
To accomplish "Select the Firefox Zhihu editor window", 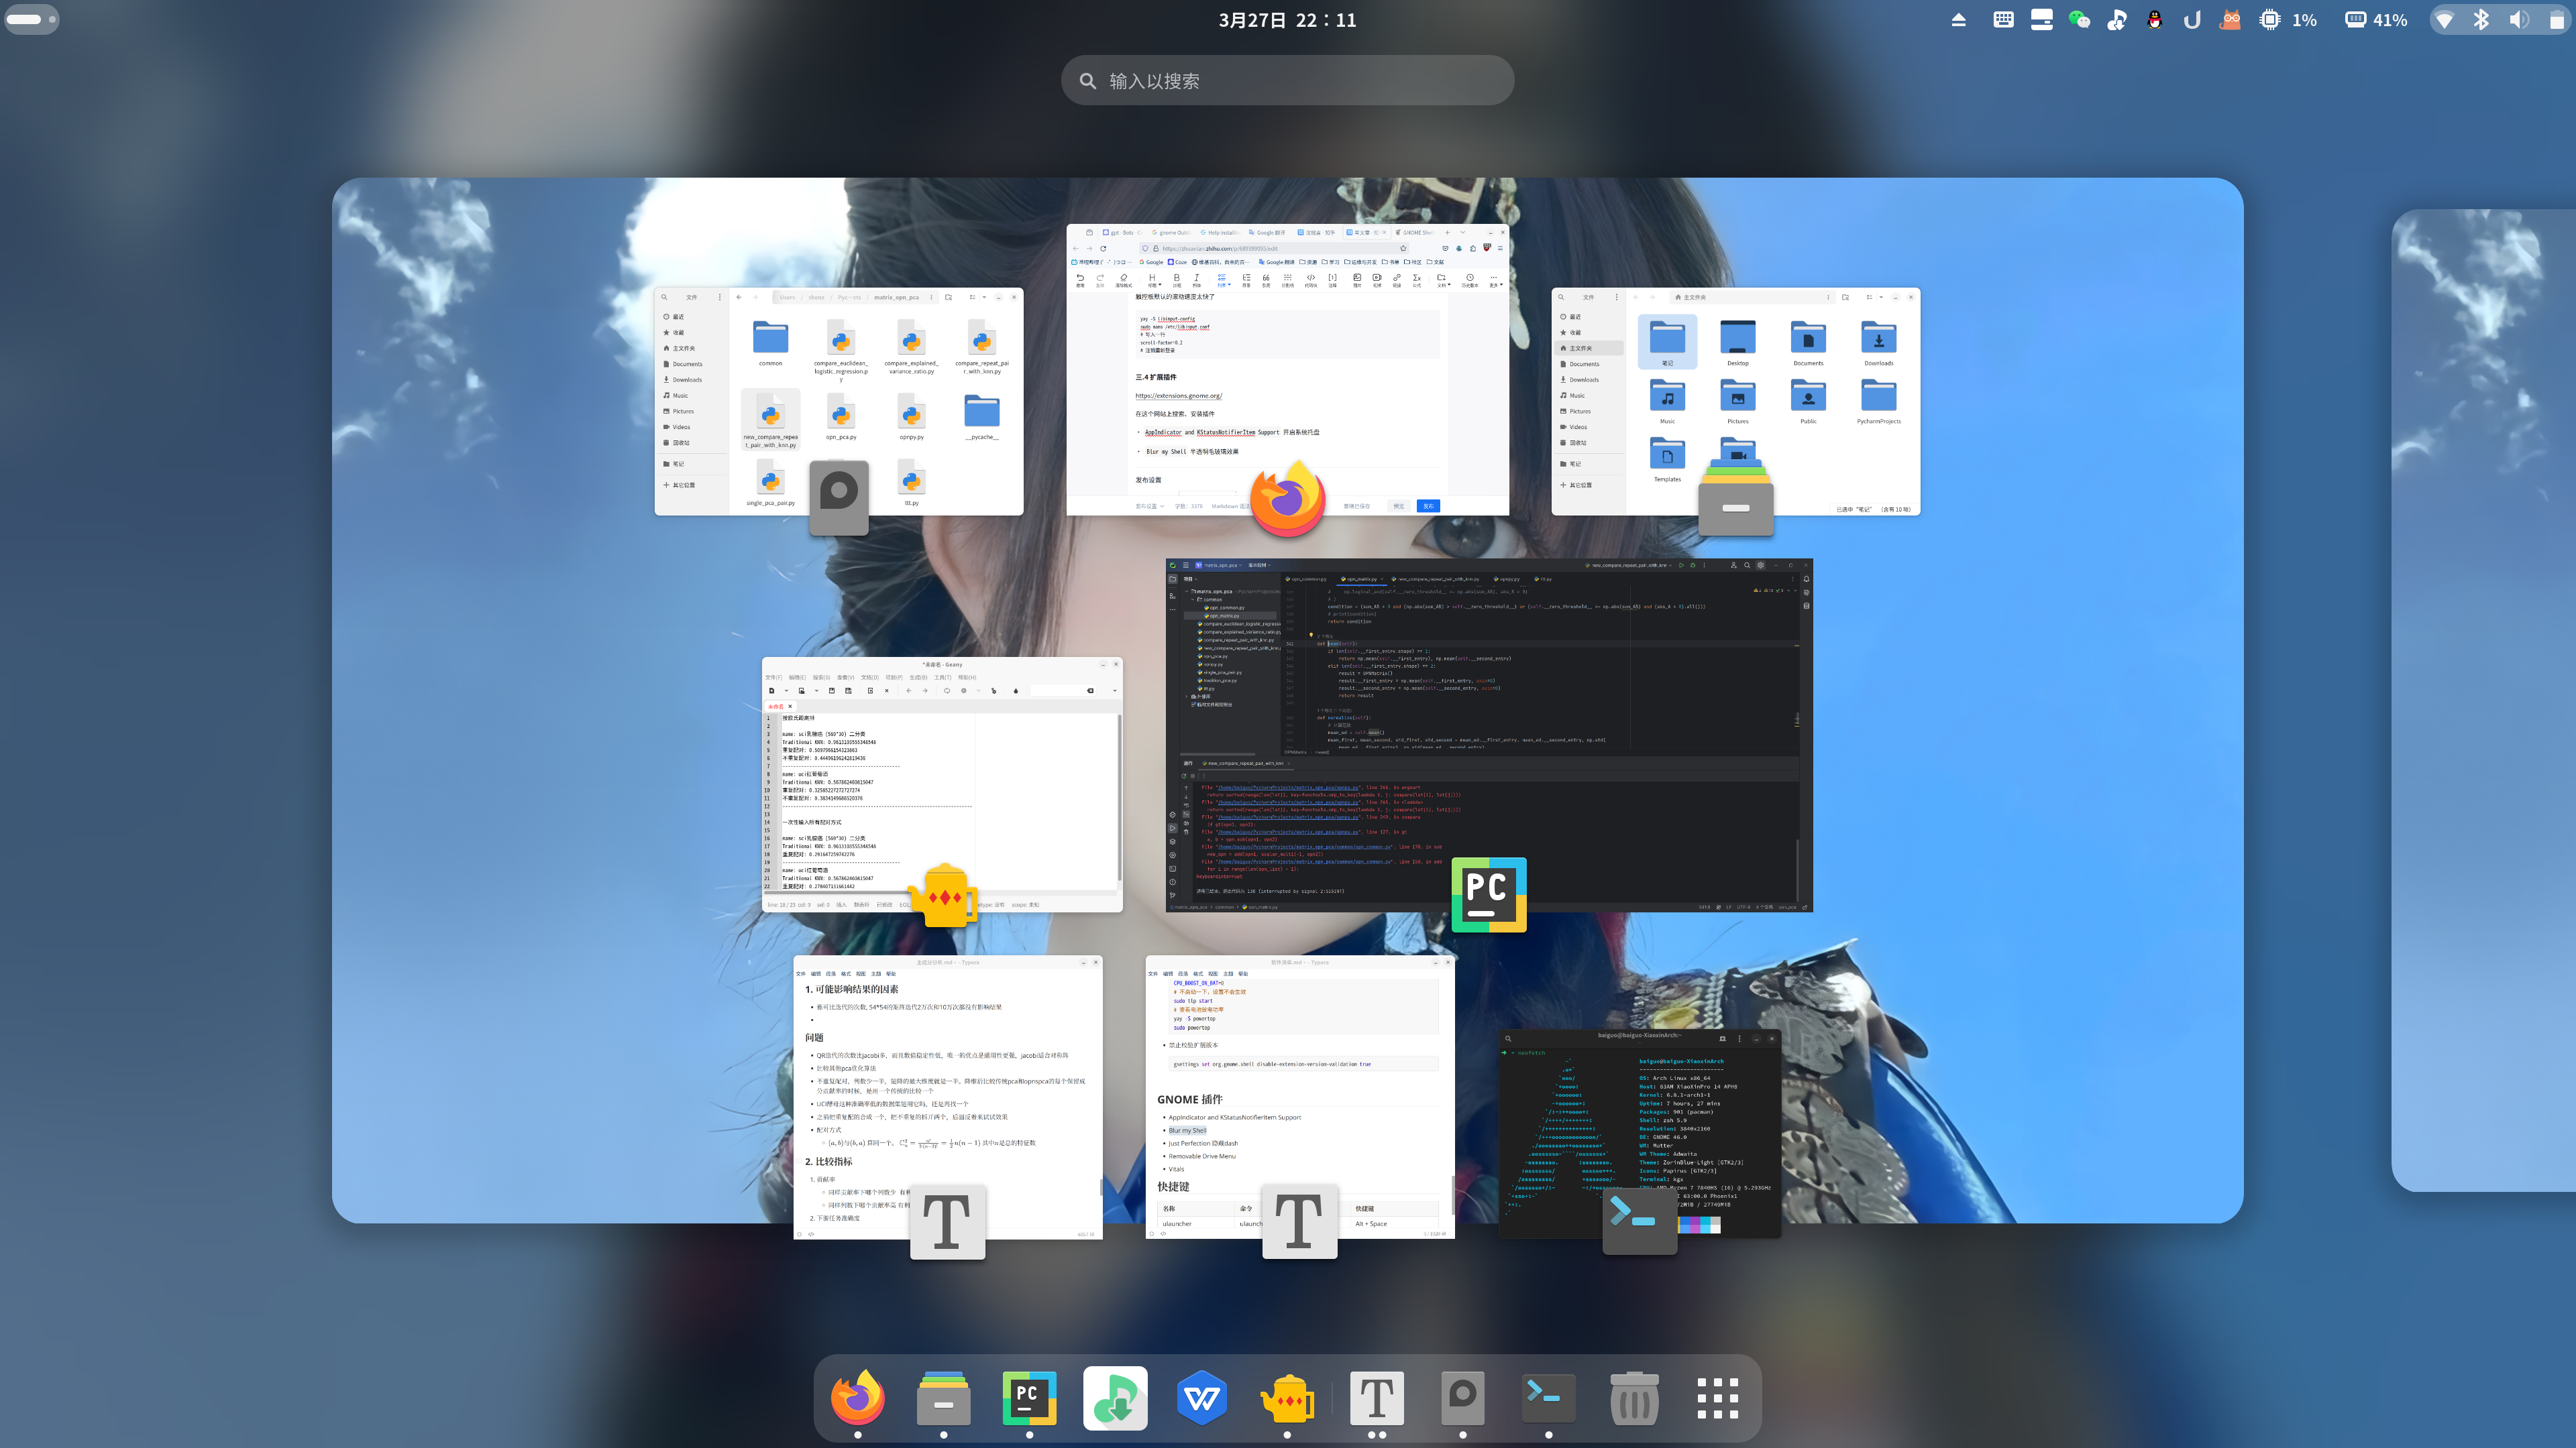I will 1287,379.
